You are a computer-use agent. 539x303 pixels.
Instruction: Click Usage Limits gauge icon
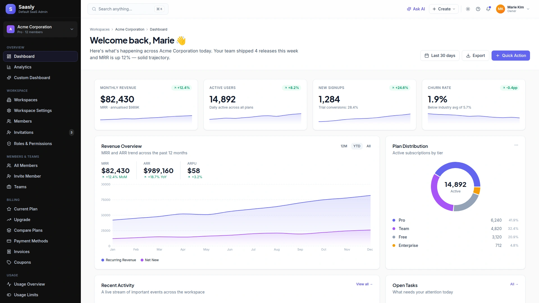[x=9, y=295]
